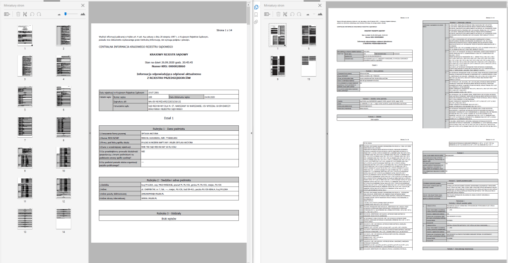Click reduce thumbnail size icon, left panel
This screenshot has height=263, width=508.
(60, 14)
